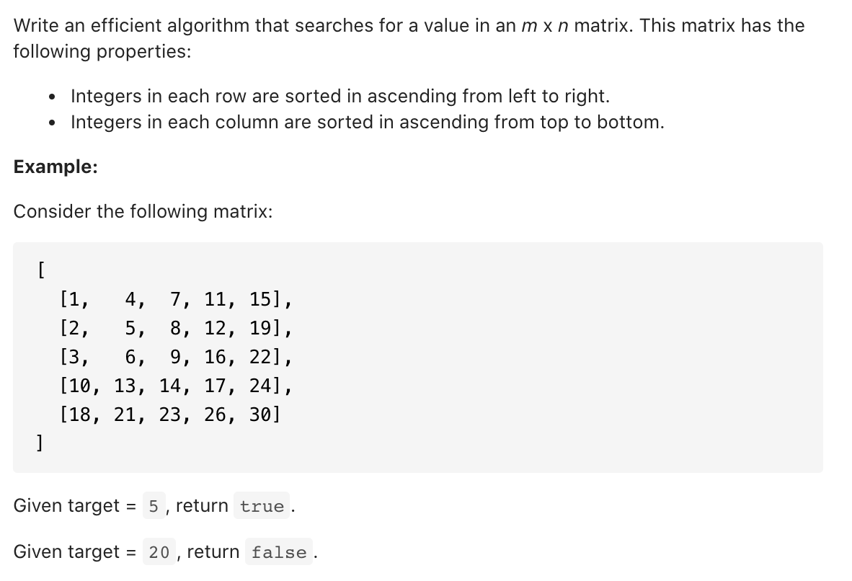The width and height of the screenshot is (852, 581).
Task: Click the number 1 in the first row
Action: 74,299
